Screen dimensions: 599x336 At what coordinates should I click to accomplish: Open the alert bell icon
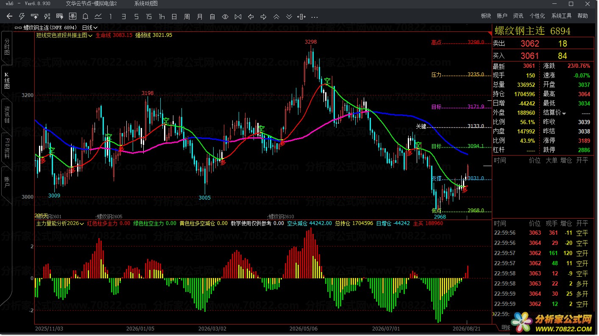click(x=85, y=17)
